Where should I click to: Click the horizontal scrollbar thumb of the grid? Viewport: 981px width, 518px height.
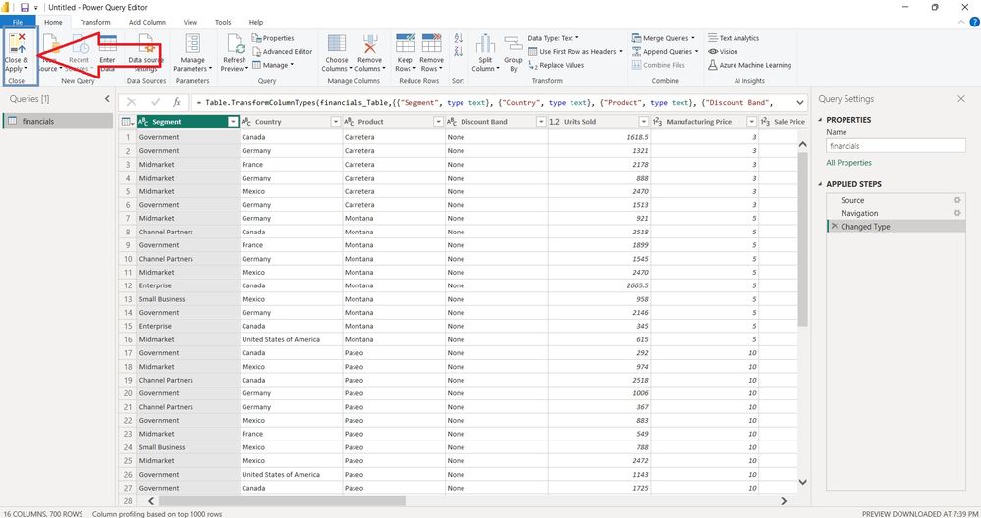pyautogui.click(x=282, y=501)
